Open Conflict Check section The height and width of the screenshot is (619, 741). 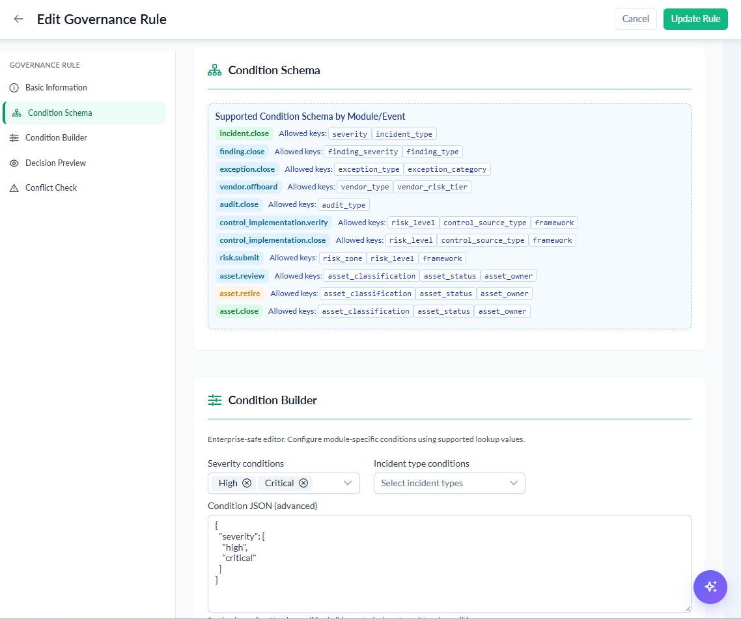pos(51,188)
